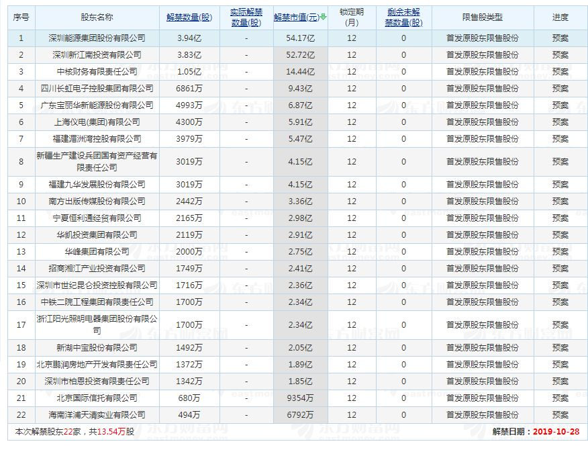The height and width of the screenshot is (450, 588).
Task: Click the 6.87亿 market value cell
Action: click(x=300, y=105)
